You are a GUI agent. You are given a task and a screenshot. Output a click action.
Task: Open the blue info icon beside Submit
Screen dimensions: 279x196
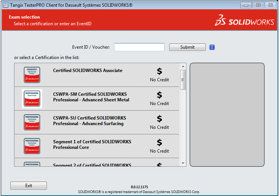pyautogui.click(x=212, y=47)
